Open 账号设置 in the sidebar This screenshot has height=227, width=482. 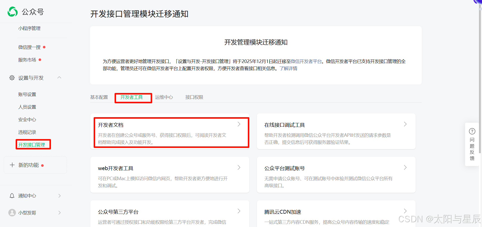coord(27,94)
